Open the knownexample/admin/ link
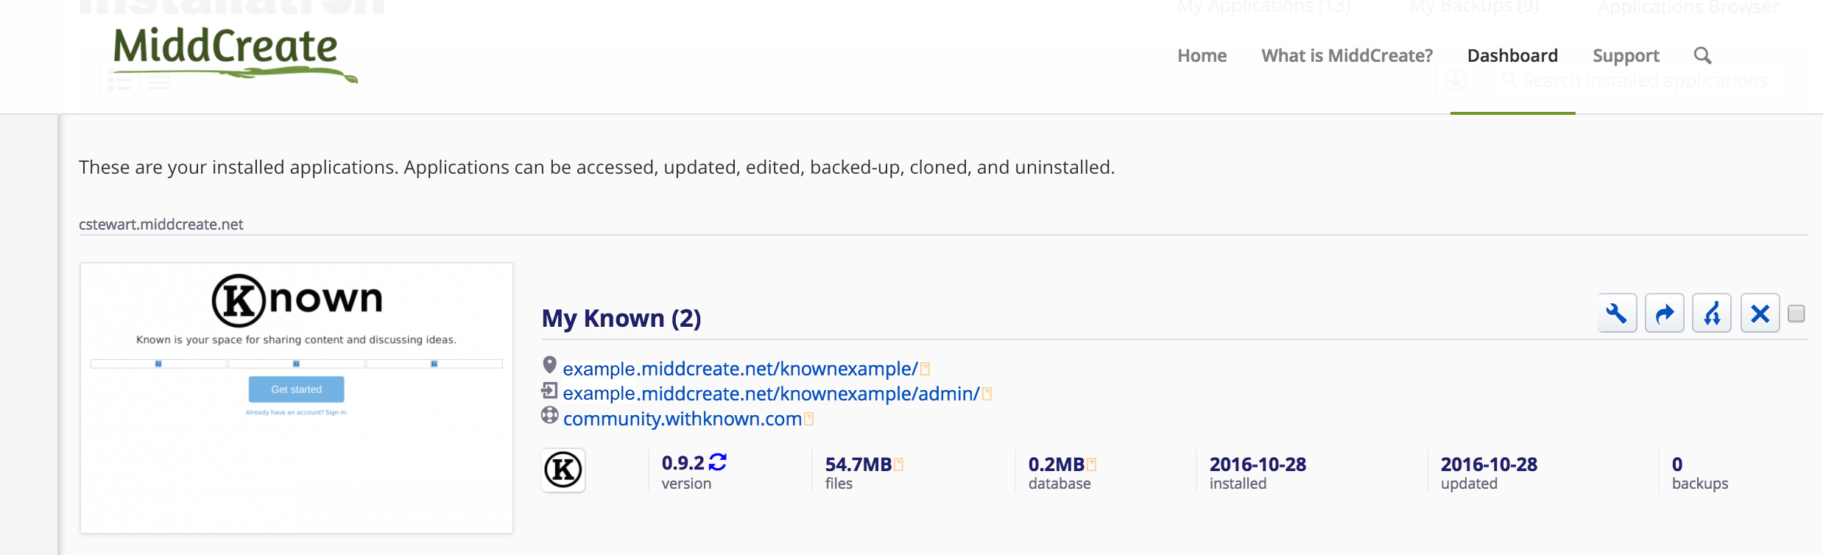The width and height of the screenshot is (1823, 555). [x=771, y=394]
